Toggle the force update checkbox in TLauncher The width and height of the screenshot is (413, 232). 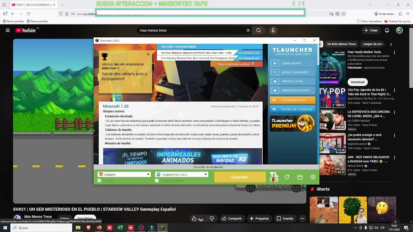click(157, 180)
